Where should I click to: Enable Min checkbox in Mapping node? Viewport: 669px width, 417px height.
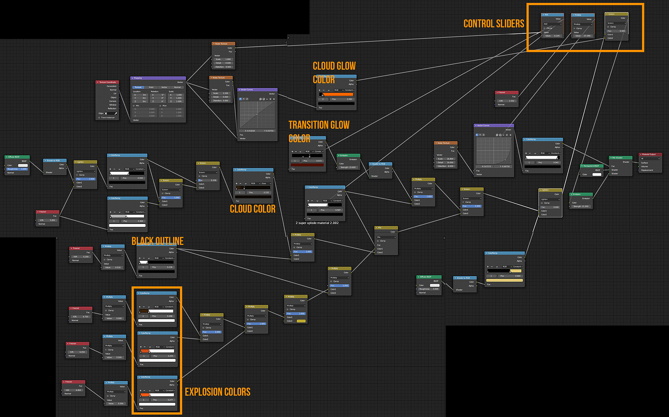point(134,106)
